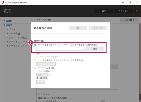Maximize the McAfee Endpoint Security window
Image resolution: width=141 pixels, height=102 pixels.
tap(130, 2)
